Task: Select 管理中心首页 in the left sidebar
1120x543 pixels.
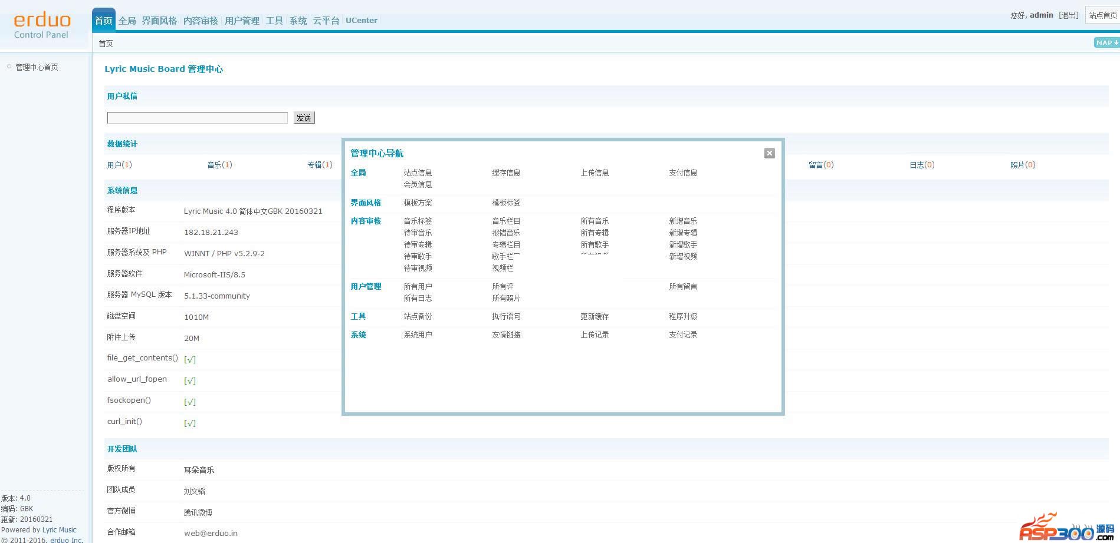Action: pos(37,67)
